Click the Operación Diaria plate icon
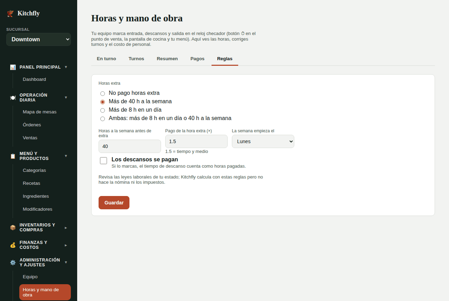 [13, 98]
